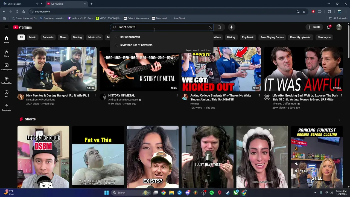This screenshot has width=350, height=197.
Task: Select the News filter chip
Action: (63, 37)
